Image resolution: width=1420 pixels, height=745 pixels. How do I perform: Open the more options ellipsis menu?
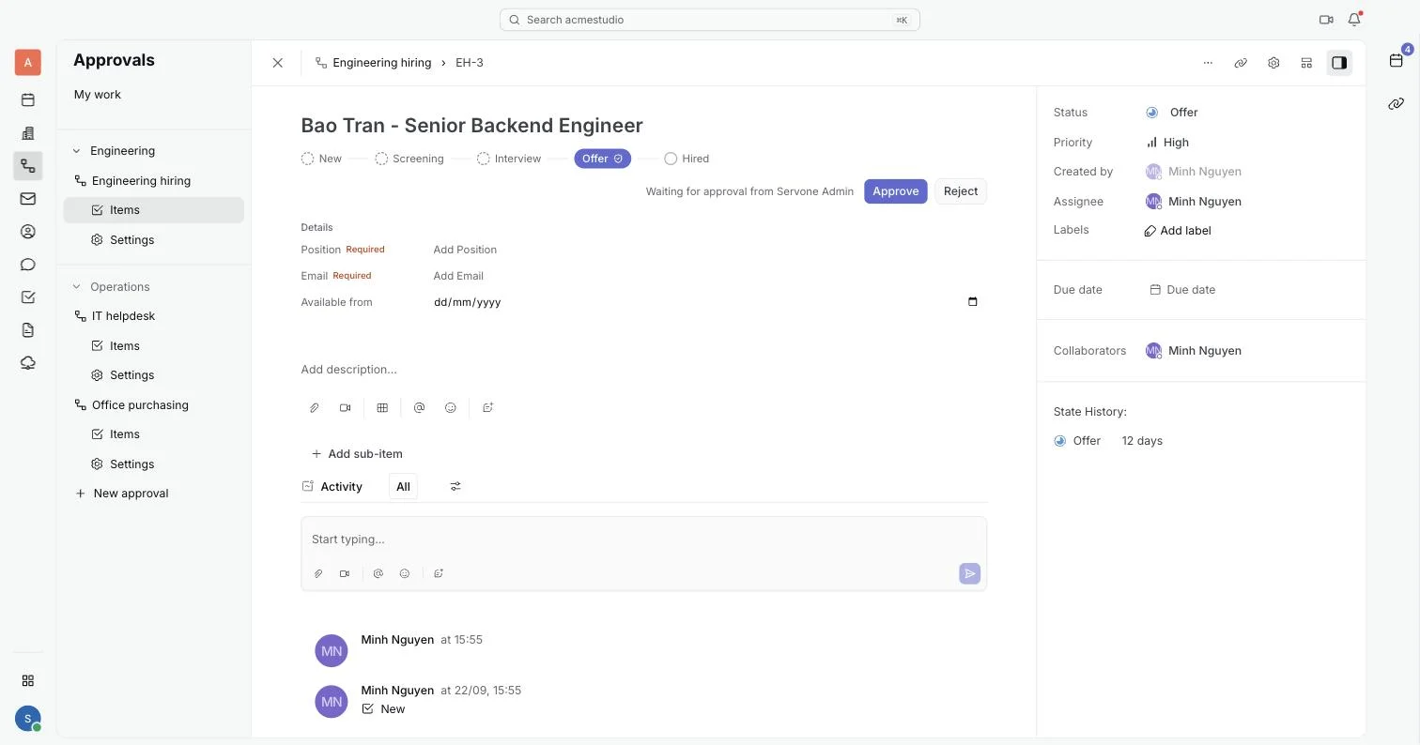pos(1208,63)
